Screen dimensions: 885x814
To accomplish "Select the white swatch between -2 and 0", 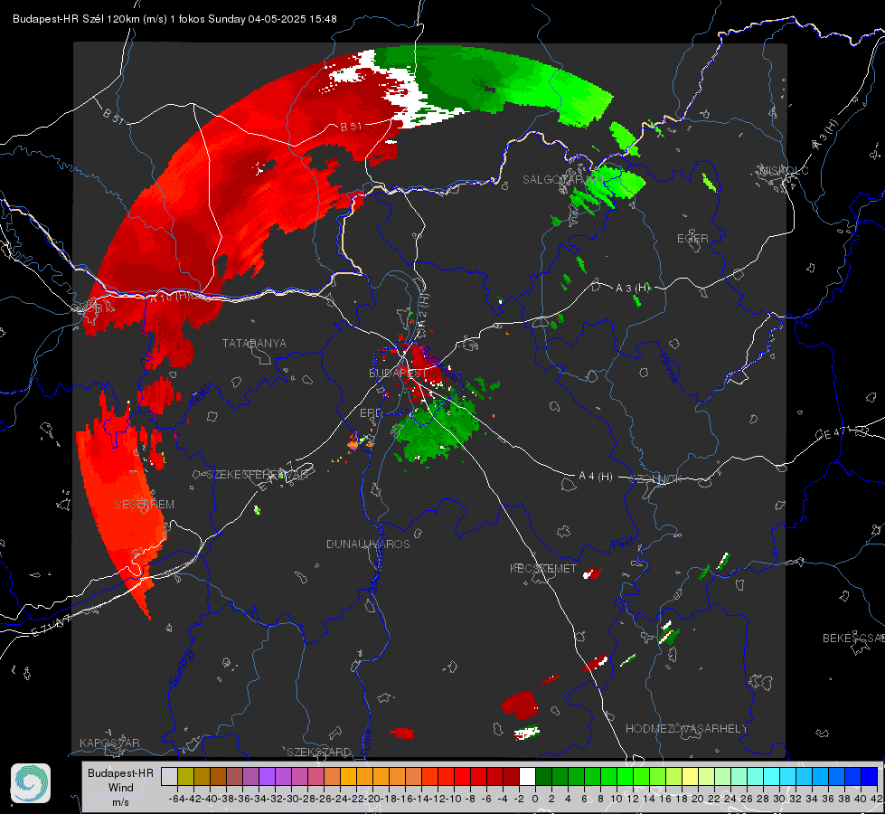I will tap(527, 776).
